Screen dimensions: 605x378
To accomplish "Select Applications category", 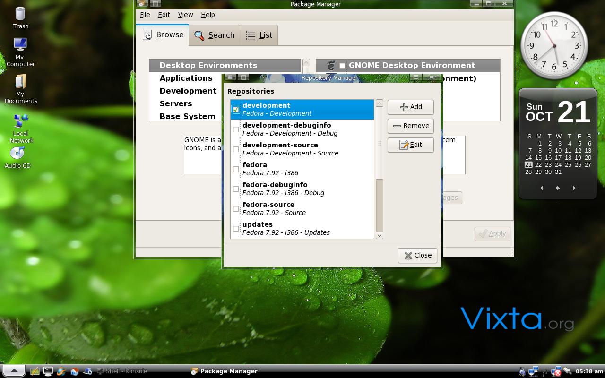I will (186, 78).
